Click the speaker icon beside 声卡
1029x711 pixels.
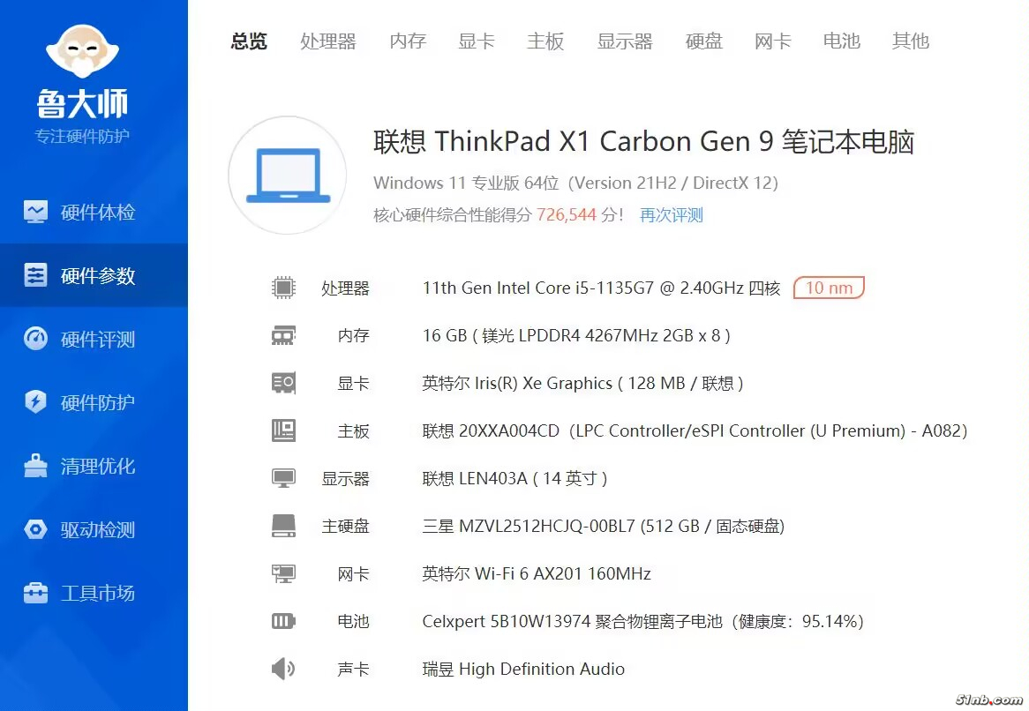pyautogui.click(x=283, y=669)
